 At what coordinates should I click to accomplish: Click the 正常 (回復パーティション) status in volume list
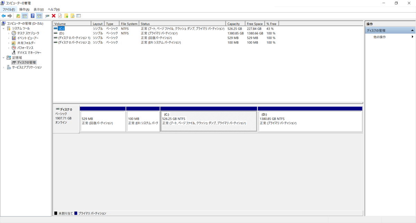coord(156,38)
